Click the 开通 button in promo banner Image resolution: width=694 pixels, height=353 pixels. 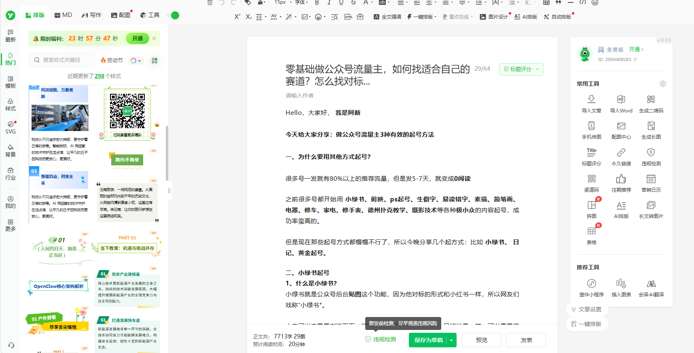coord(138,38)
